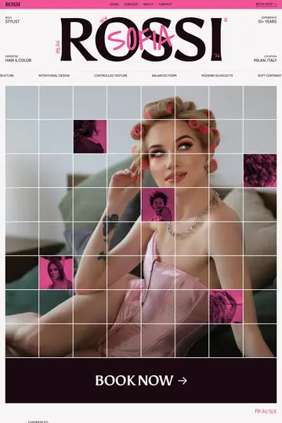This screenshot has height=423, width=282.
Task: Click the arrow icon in the BOOK NOW banner
Action: click(x=183, y=381)
